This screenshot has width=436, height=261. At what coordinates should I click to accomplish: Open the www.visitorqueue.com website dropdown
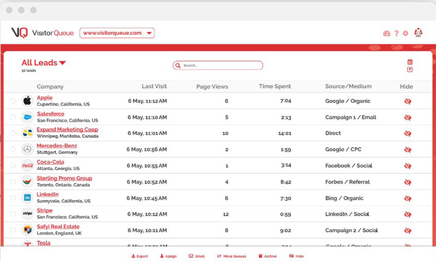point(117,33)
